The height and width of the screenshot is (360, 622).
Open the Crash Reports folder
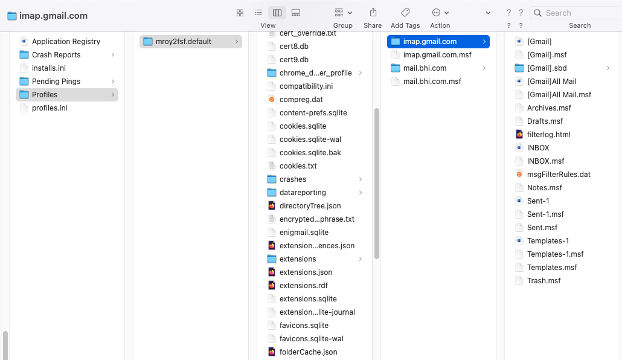pos(66,55)
